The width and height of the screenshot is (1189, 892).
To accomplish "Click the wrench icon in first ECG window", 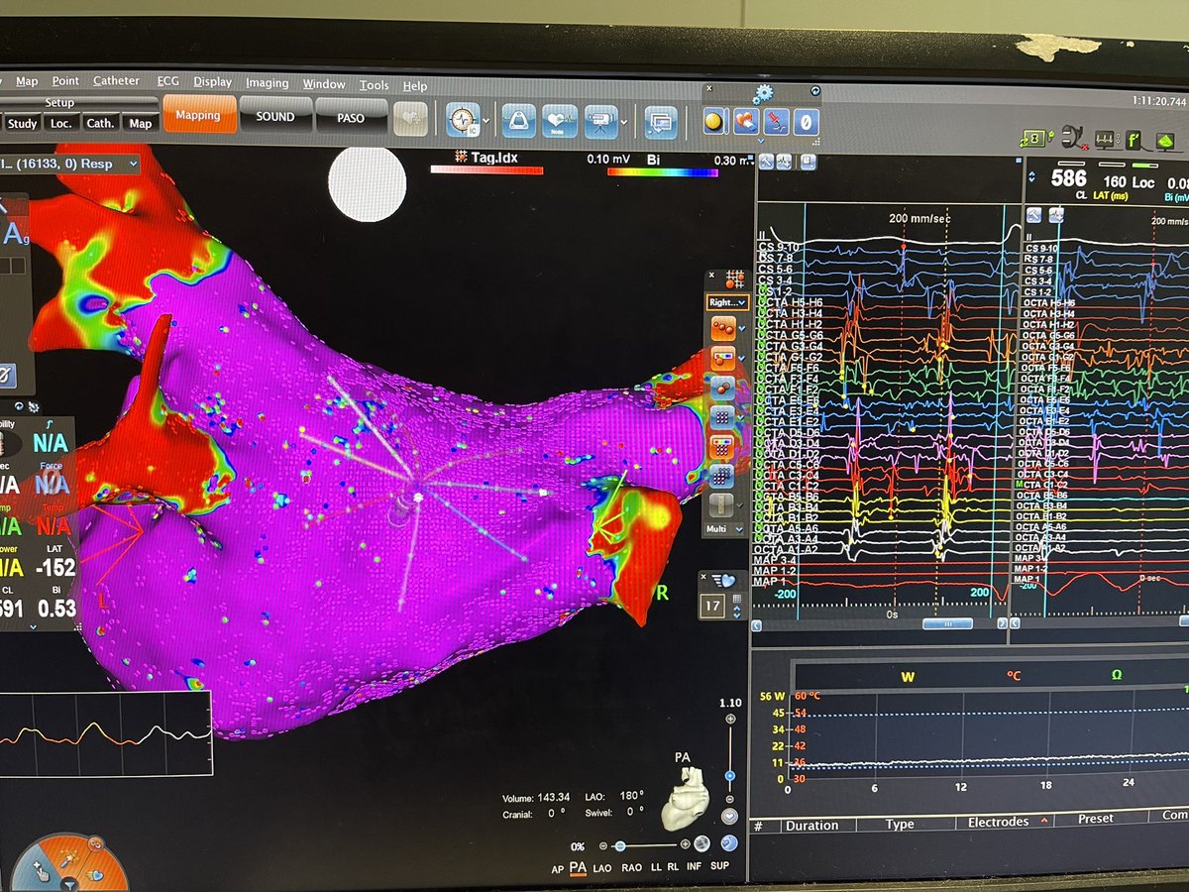I will [768, 162].
